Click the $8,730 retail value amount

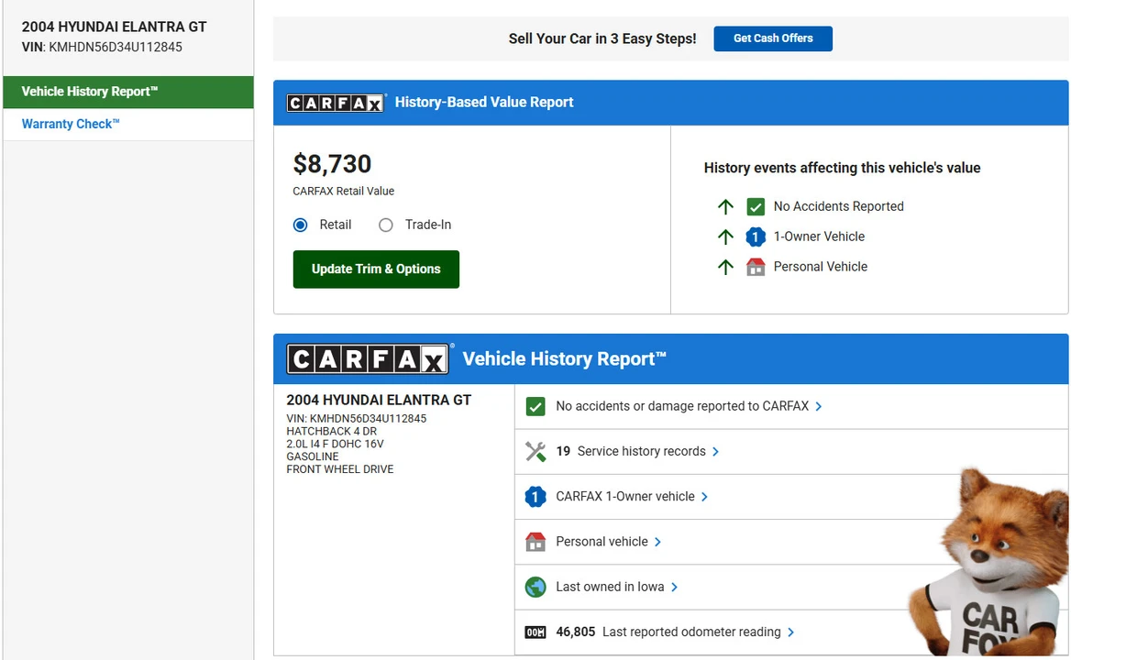(332, 164)
